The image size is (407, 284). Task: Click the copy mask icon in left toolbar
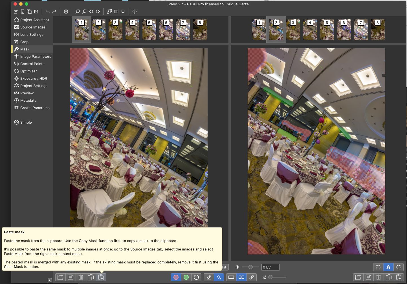(x=91, y=277)
